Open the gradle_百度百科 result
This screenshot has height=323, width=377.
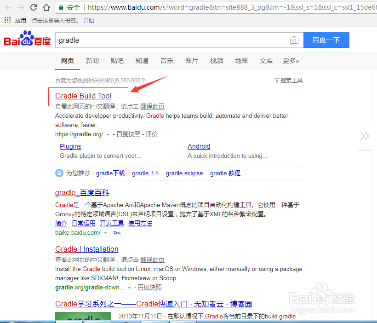coord(82,192)
